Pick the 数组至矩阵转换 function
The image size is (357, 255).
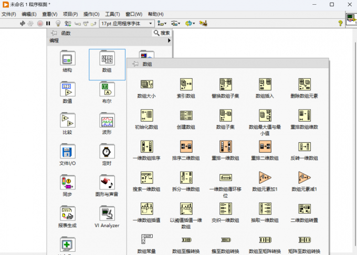point(265,240)
